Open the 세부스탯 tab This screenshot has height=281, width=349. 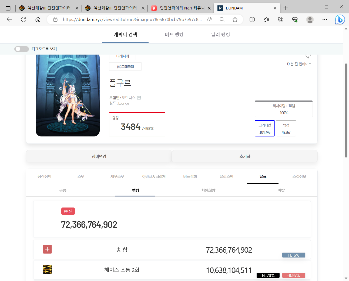[117, 176]
